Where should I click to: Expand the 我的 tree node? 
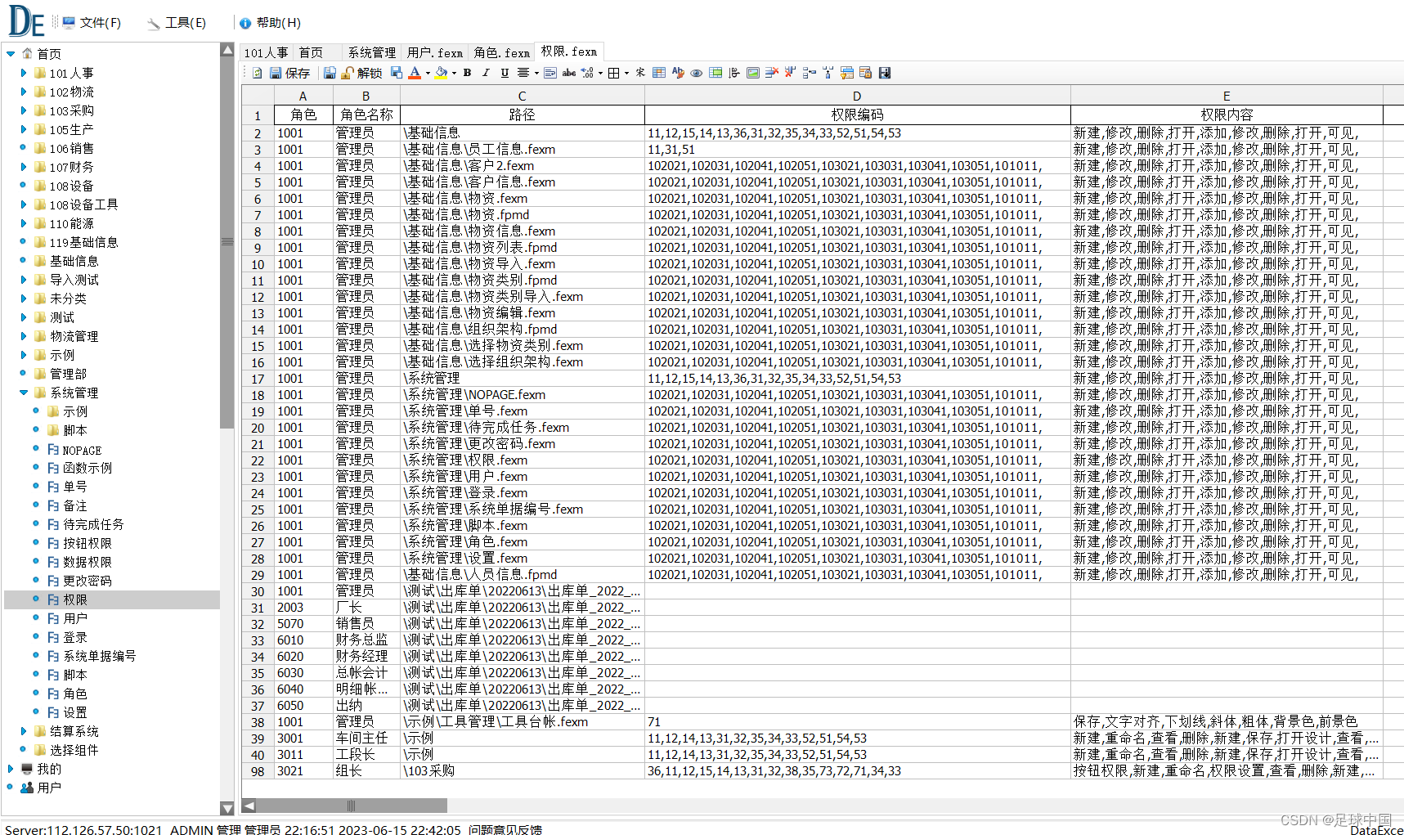11,769
